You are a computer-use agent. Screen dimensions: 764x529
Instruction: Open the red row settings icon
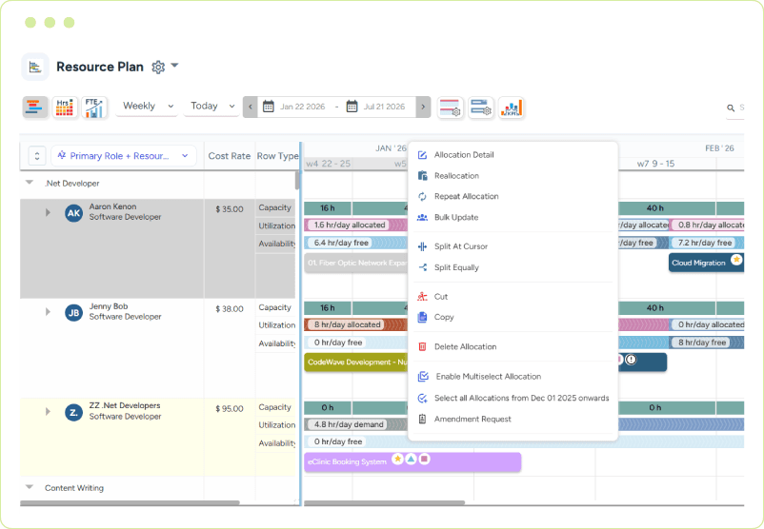(450, 108)
